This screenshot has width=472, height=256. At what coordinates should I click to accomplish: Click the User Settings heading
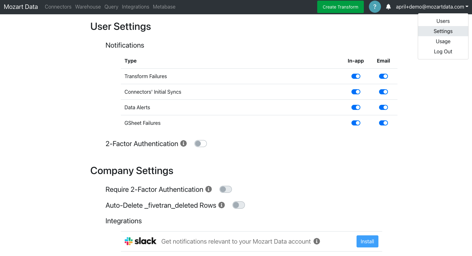(x=121, y=26)
